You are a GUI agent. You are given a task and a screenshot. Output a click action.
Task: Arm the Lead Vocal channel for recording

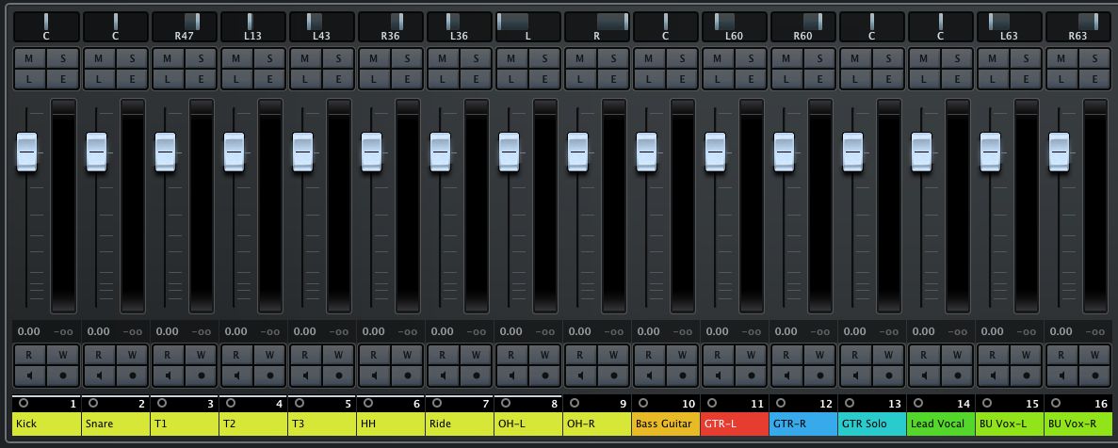pyautogui.click(x=957, y=374)
